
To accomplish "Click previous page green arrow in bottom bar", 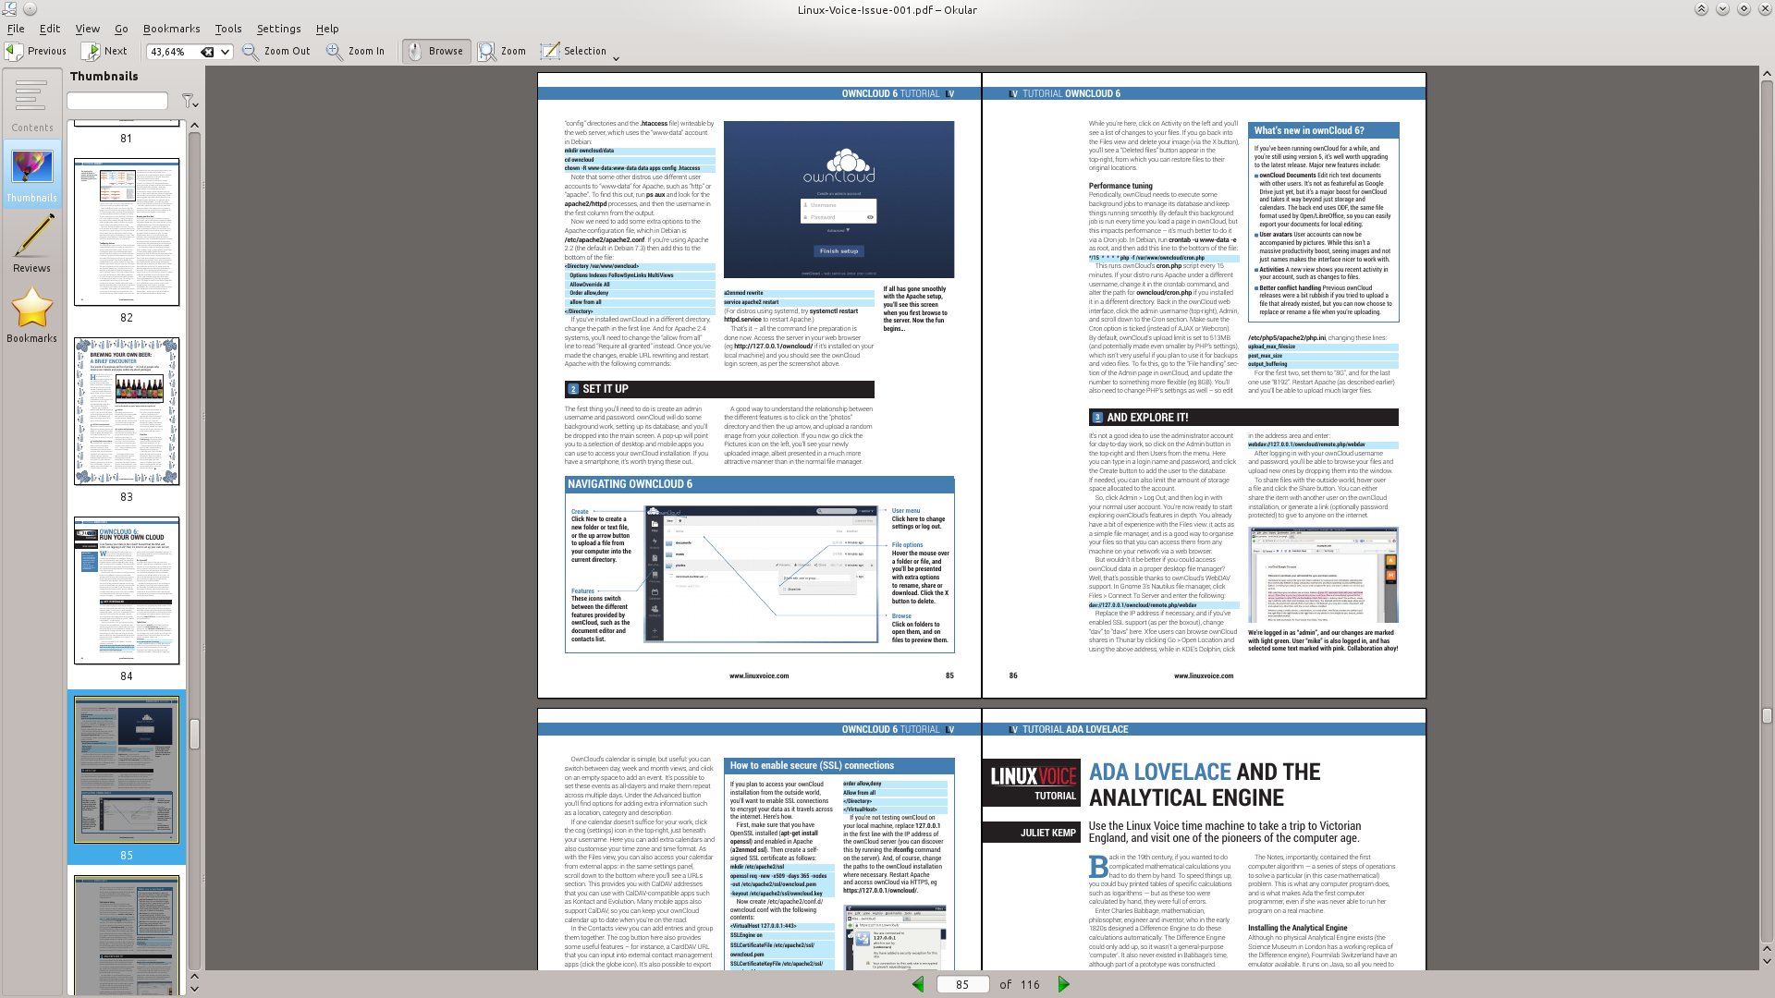I will 918,984.
